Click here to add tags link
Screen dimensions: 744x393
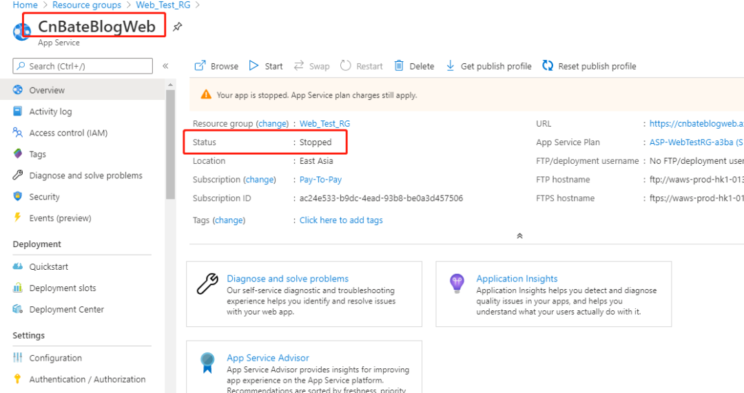(341, 220)
